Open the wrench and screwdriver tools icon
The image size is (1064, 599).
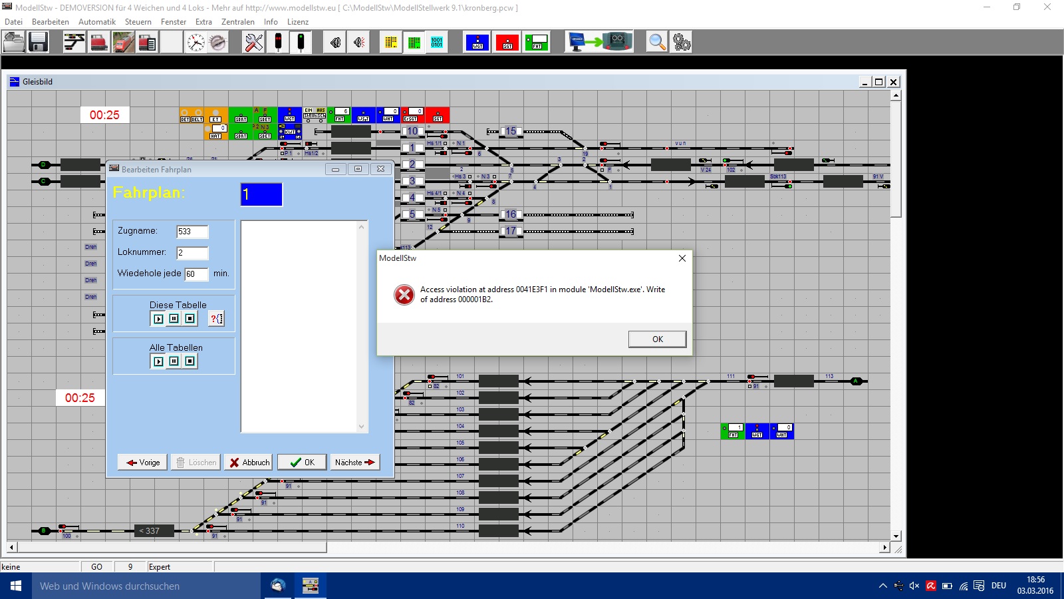(254, 42)
